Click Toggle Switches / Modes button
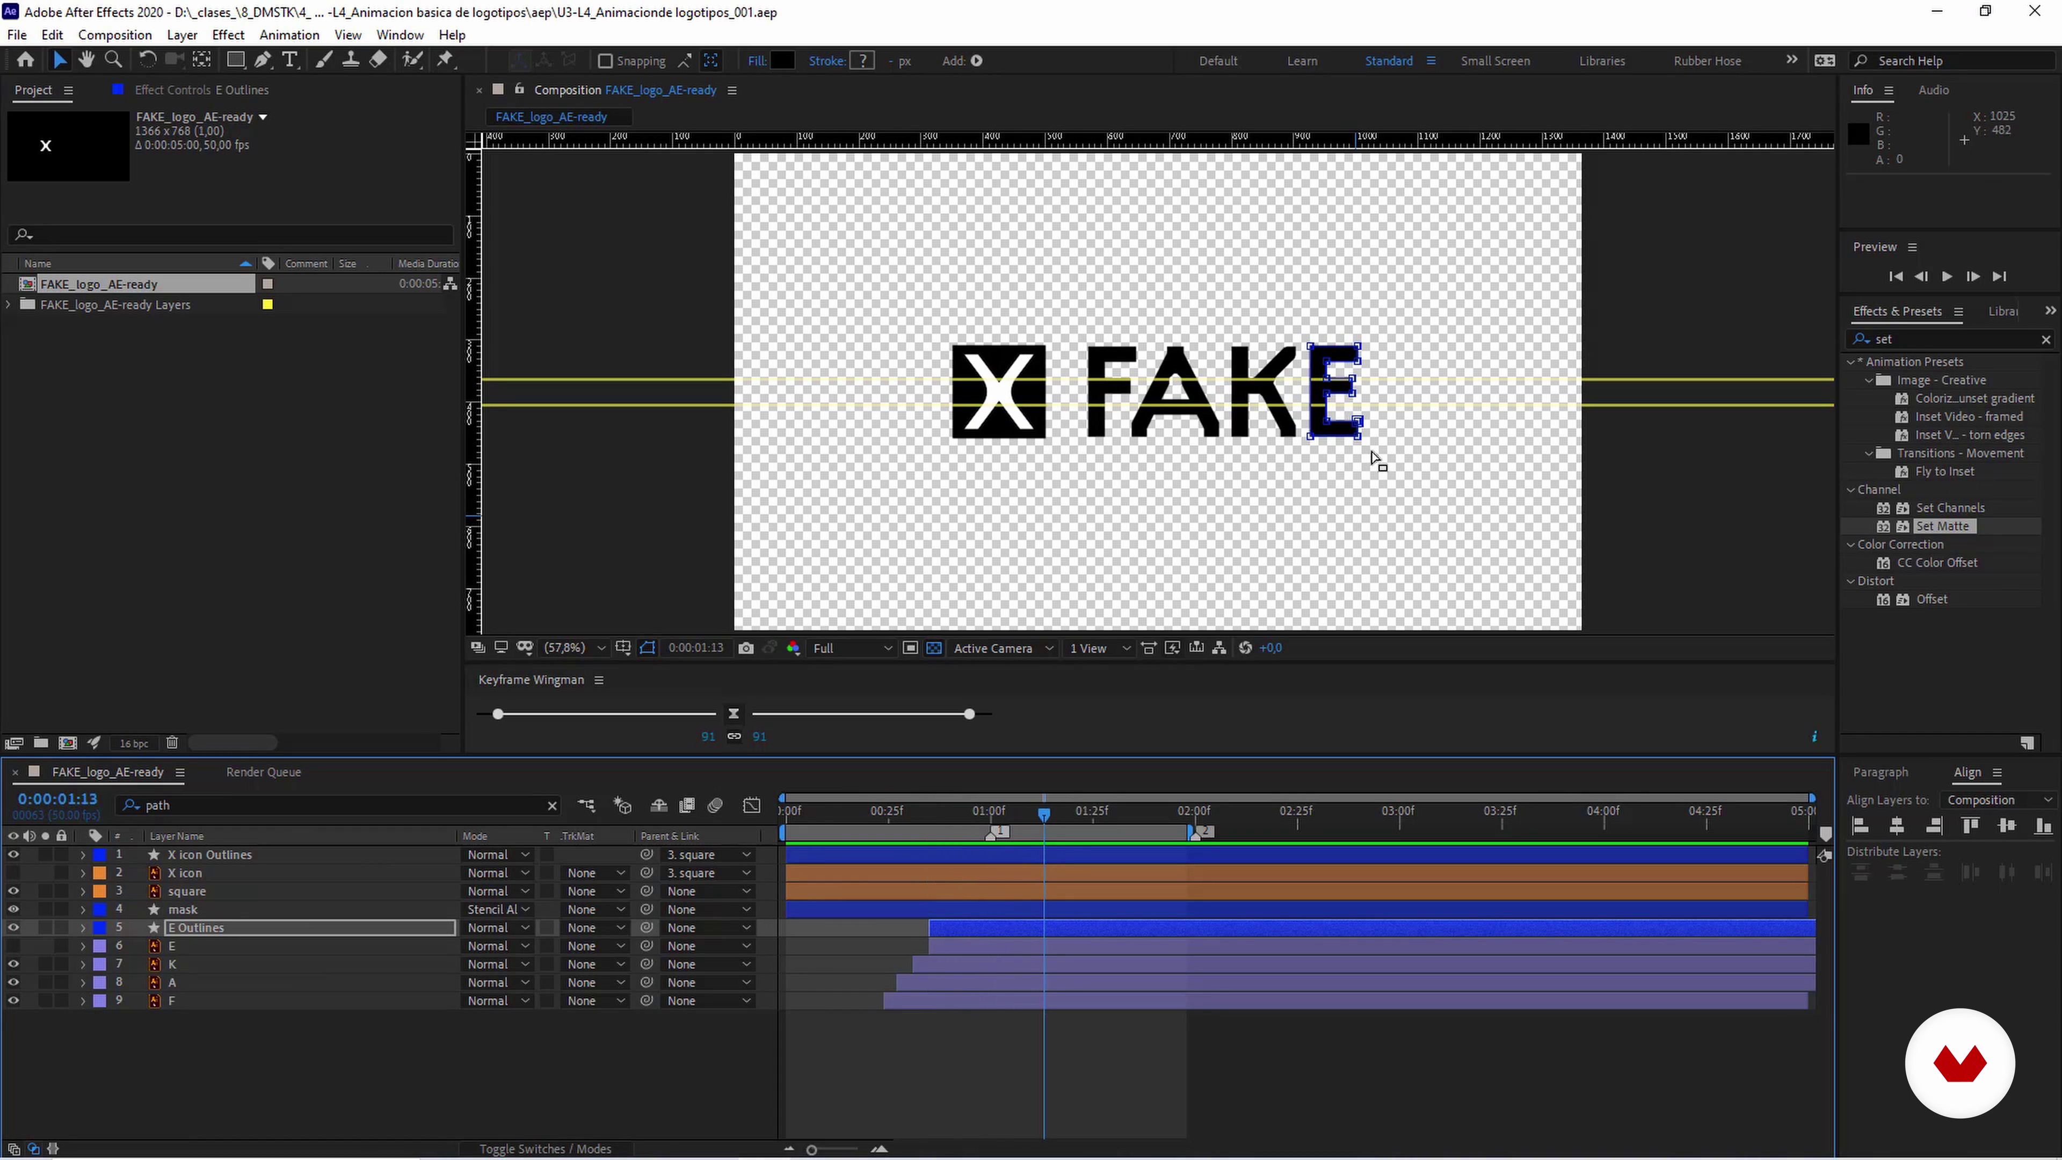 click(x=545, y=1149)
